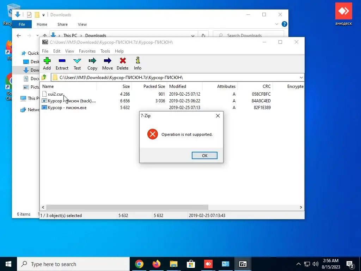Click the right arrow of horizontal scrollbar
The image size is (361, 271).
[x=301, y=207]
